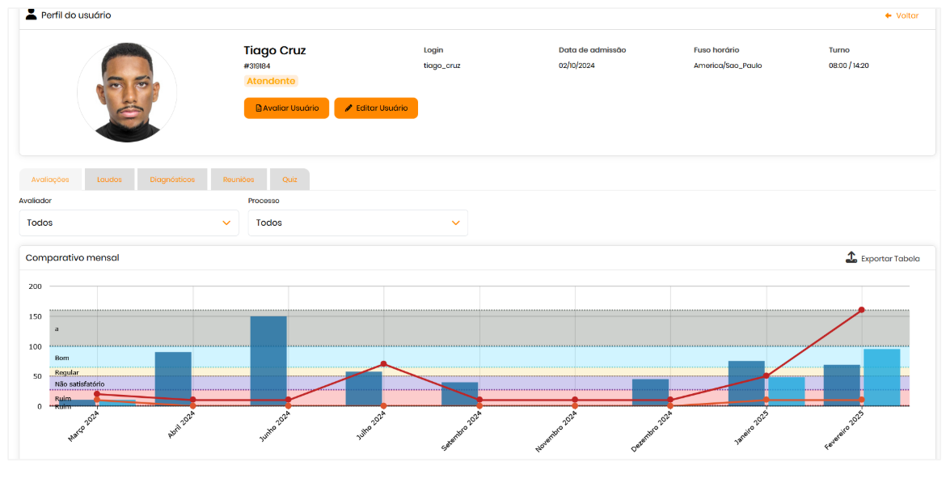
Task: Switch to the Laudos tab
Action: [109, 180]
